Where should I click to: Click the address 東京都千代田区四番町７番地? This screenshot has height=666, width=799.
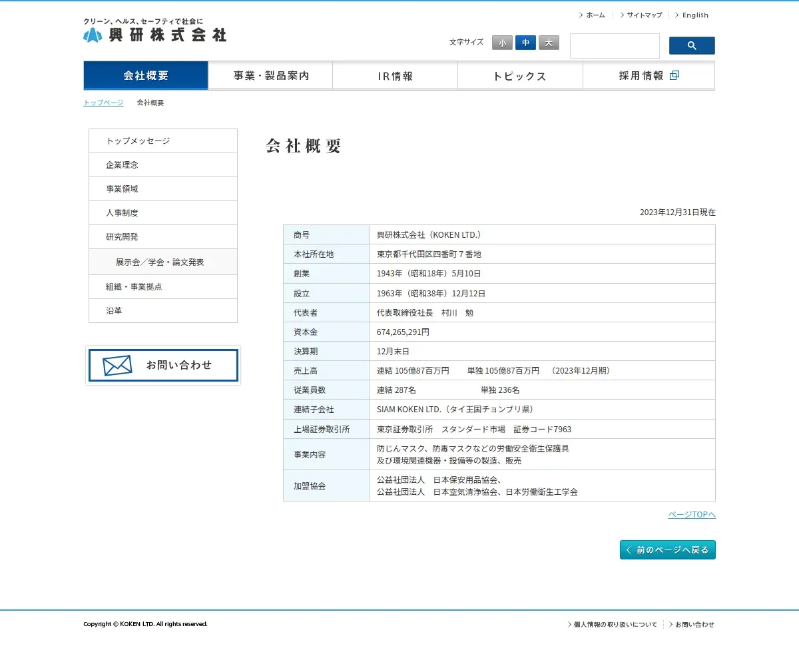(429, 254)
